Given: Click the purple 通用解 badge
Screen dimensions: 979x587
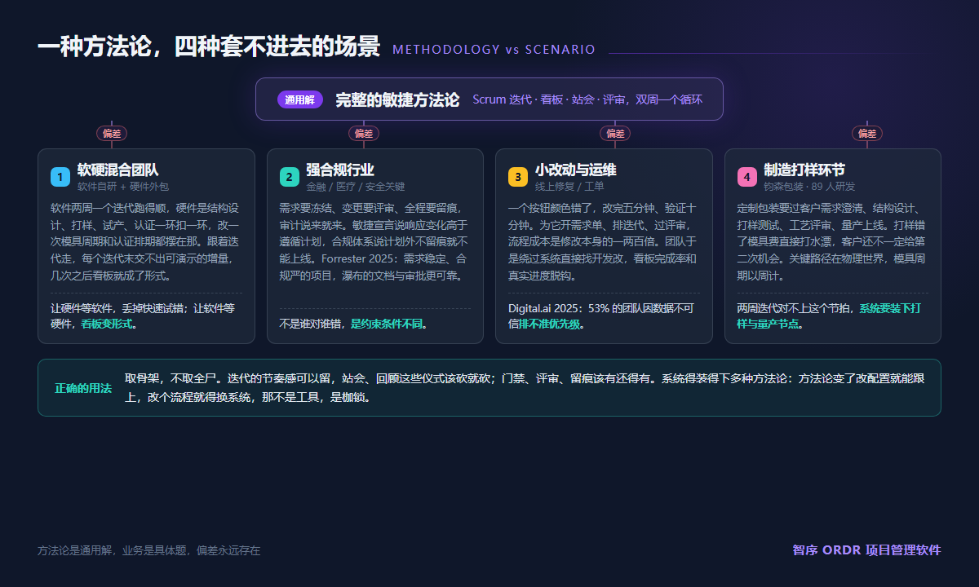Looking at the screenshot, I should (300, 99).
